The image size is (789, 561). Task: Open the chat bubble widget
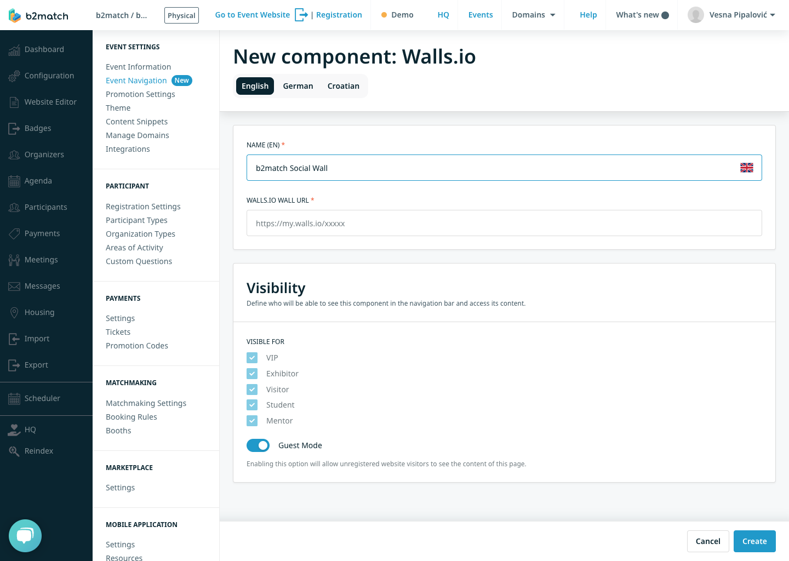[25, 536]
